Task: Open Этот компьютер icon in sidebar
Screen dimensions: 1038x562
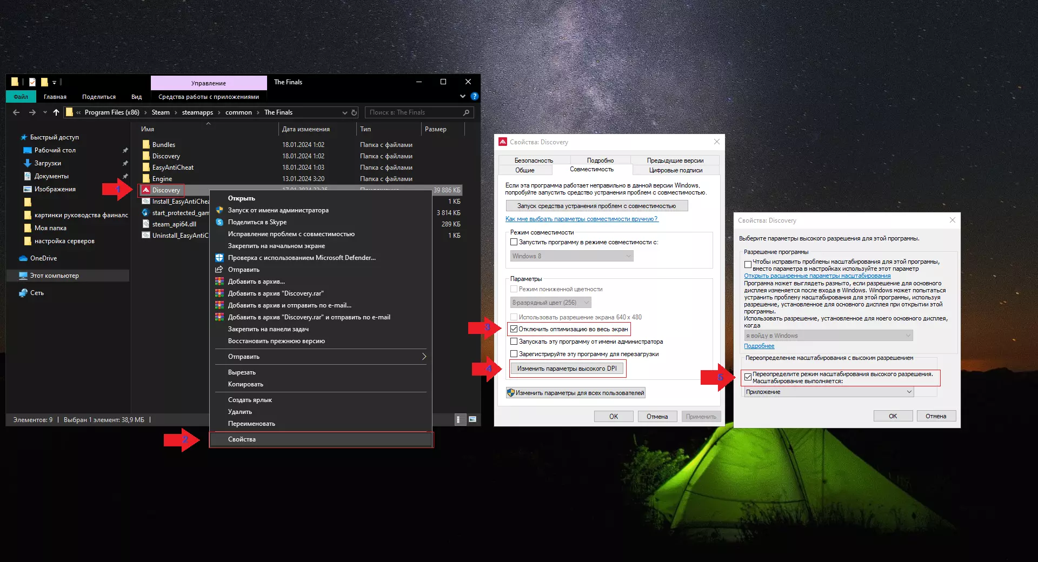Action: click(x=23, y=276)
